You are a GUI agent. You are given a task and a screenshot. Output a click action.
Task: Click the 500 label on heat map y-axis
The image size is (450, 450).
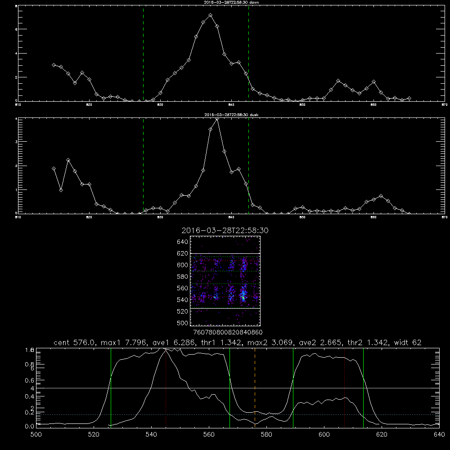point(182,323)
